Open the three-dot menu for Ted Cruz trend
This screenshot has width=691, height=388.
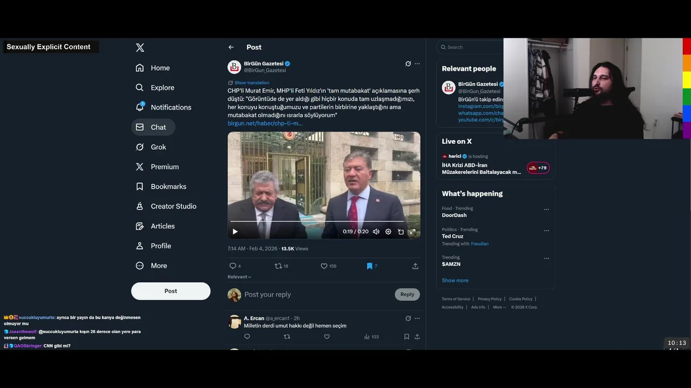click(x=546, y=230)
